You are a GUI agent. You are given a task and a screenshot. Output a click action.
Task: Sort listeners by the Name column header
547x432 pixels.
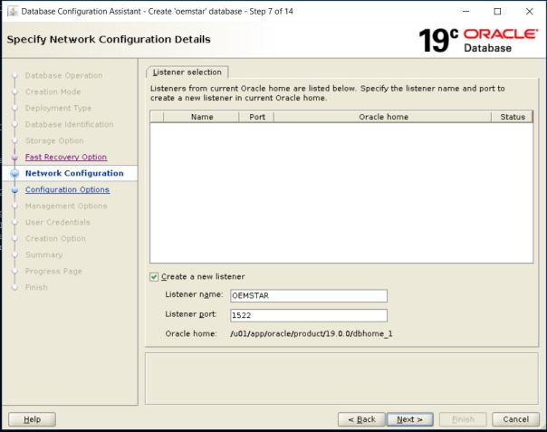(202, 117)
